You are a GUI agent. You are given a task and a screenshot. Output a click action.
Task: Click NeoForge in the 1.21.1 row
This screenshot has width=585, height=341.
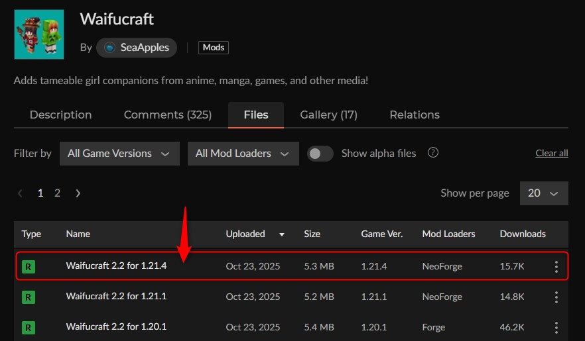tap(442, 297)
